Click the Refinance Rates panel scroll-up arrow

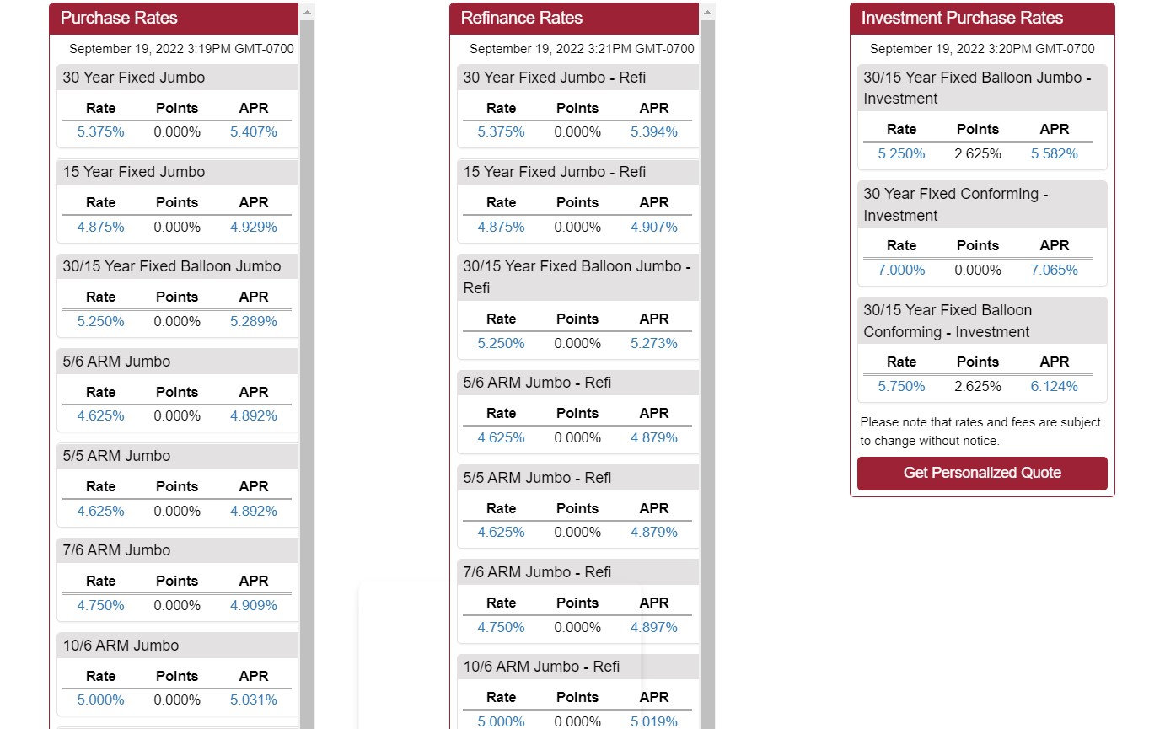(x=707, y=12)
